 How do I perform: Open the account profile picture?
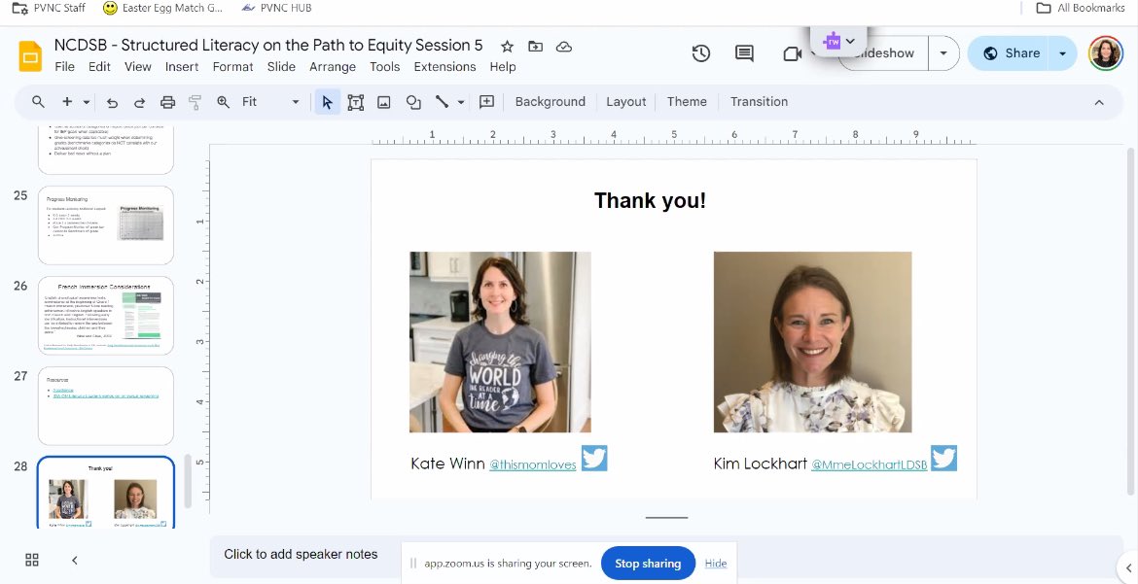pos(1105,53)
